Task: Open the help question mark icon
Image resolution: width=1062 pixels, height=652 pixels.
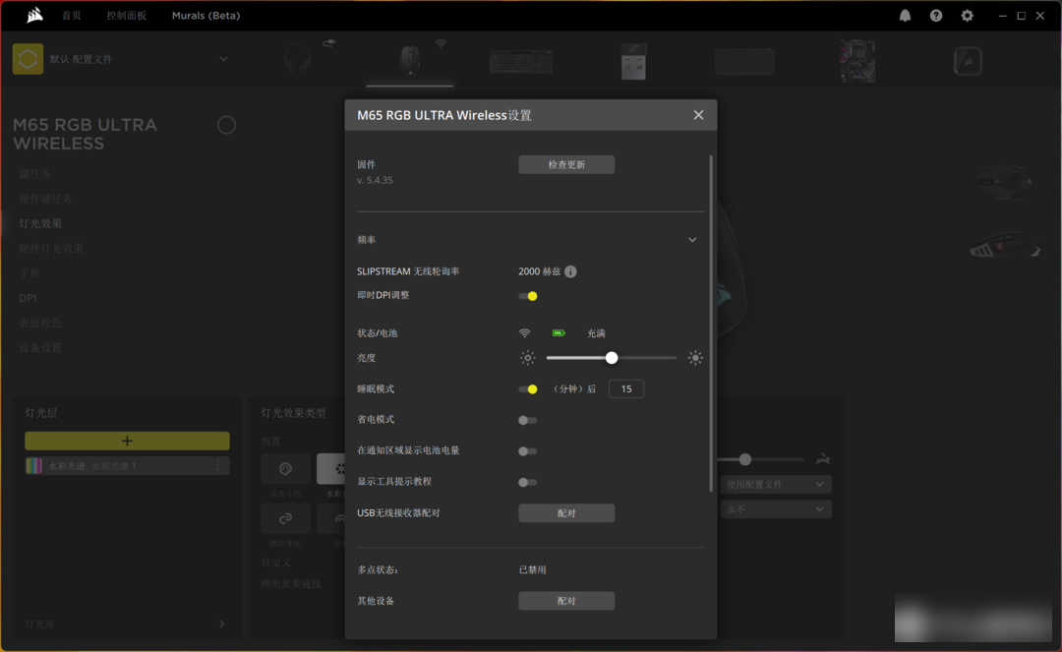Action: [x=936, y=16]
